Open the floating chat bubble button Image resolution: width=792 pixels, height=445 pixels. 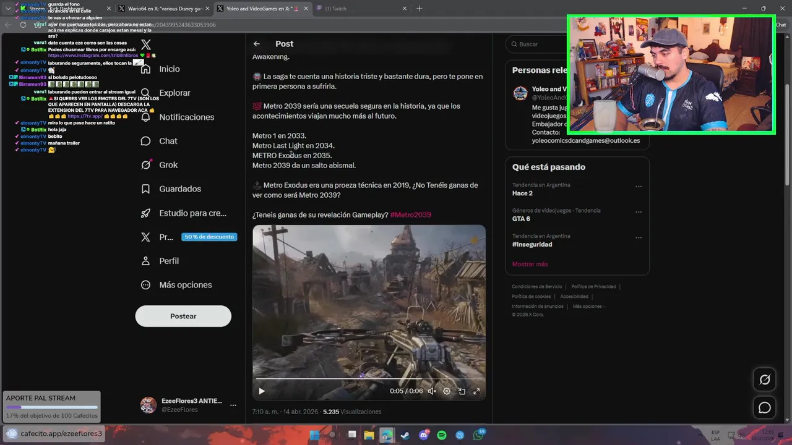tap(765, 407)
